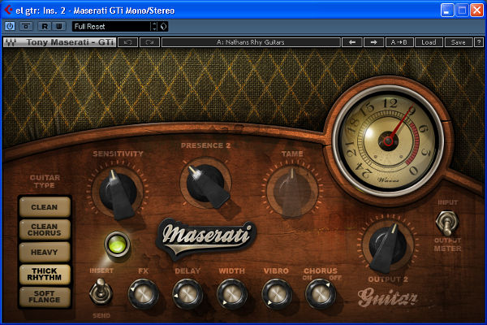The image size is (487, 325).
Task: Click the OUTPUT 2 knob
Action: tap(388, 245)
